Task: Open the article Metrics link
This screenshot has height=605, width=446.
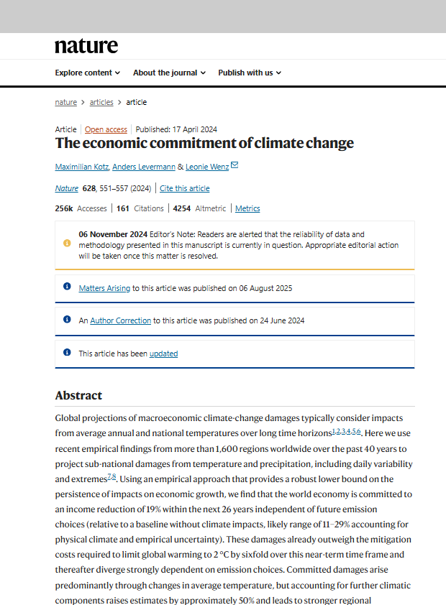Action: pyautogui.click(x=247, y=208)
